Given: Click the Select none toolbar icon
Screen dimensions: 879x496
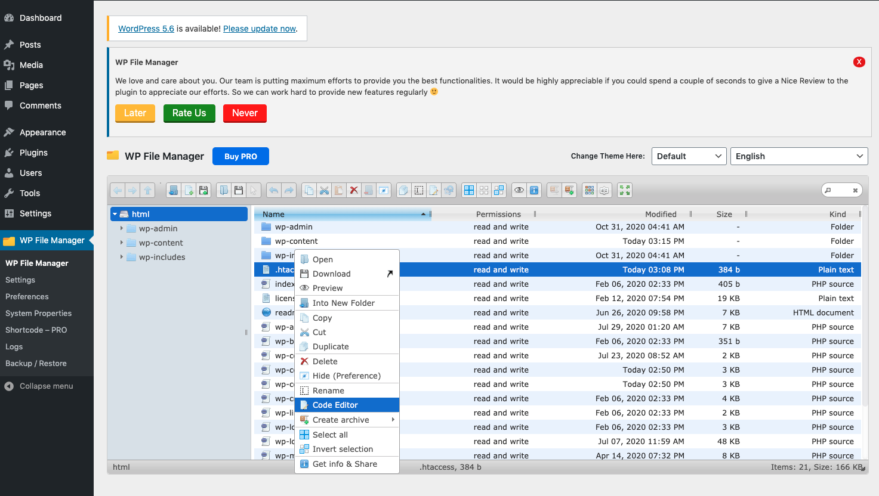Looking at the screenshot, I should 484,190.
